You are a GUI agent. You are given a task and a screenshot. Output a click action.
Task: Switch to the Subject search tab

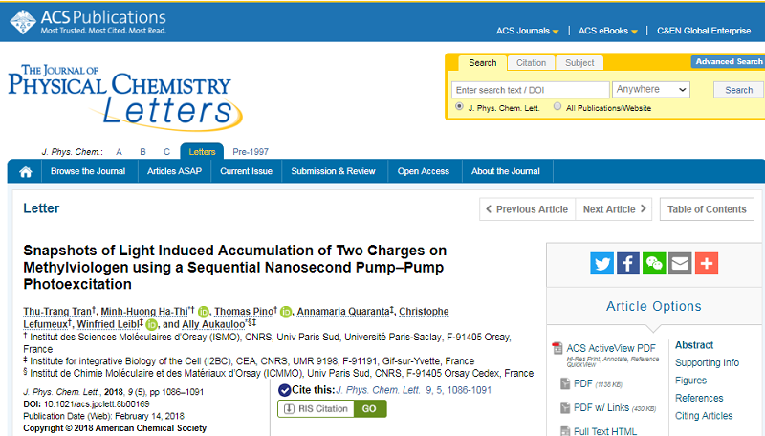click(579, 63)
